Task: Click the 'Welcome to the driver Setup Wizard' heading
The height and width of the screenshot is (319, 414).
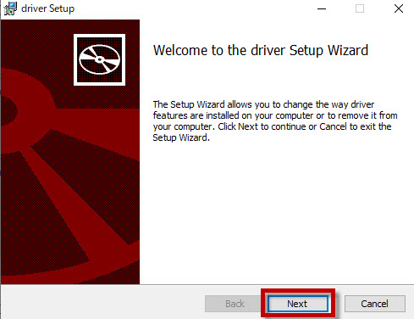Action: coord(261,51)
